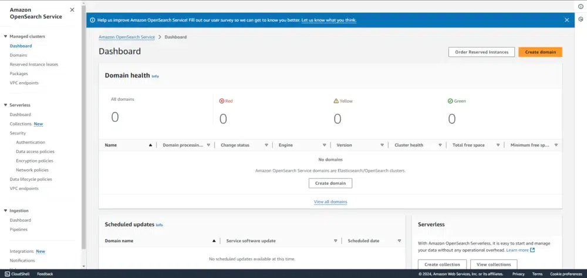Open the Terms link in the footer
Image resolution: width=587 pixels, height=278 pixels.
click(537, 274)
